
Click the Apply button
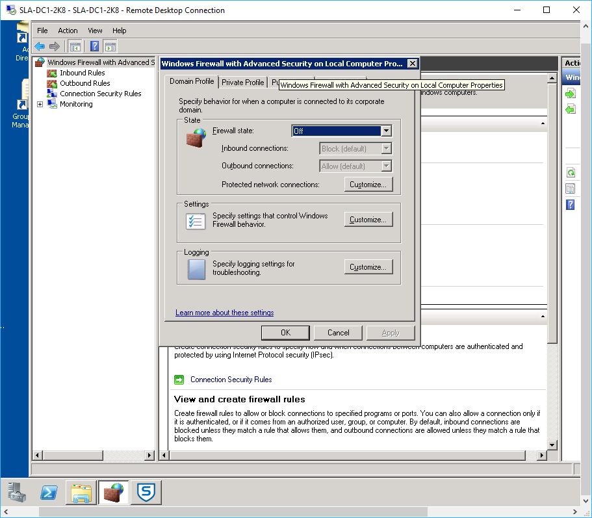click(391, 333)
